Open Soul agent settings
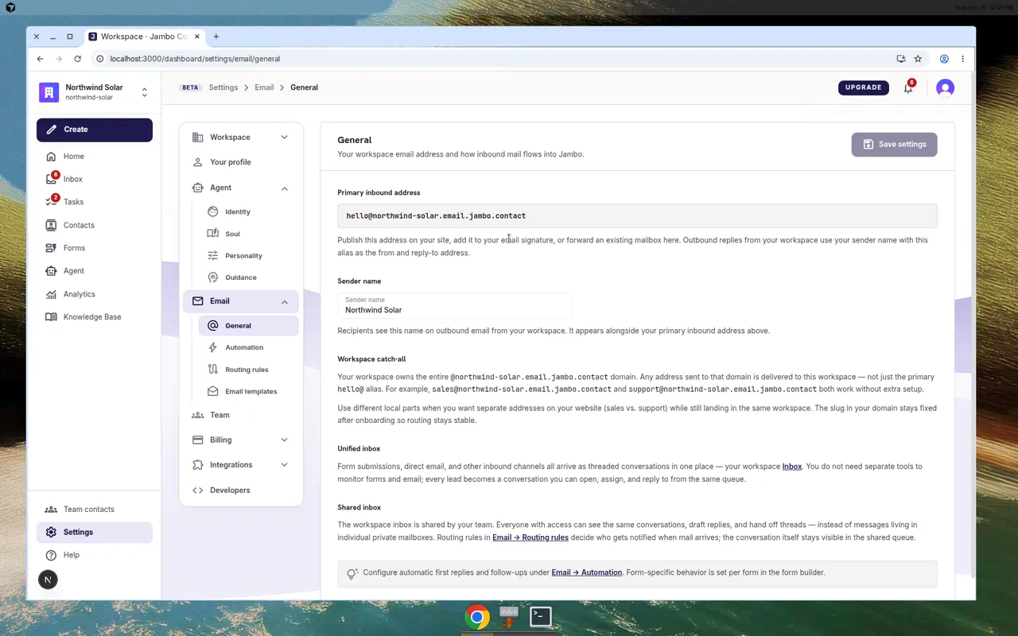 [x=248, y=234]
